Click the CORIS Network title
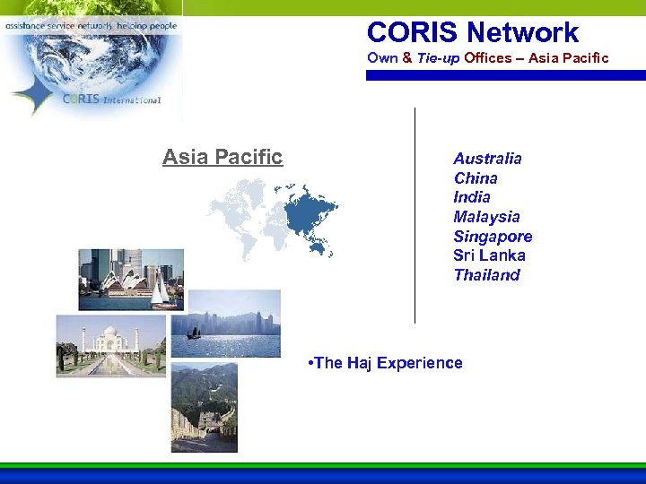This screenshot has height=484, width=646. pyautogui.click(x=473, y=32)
